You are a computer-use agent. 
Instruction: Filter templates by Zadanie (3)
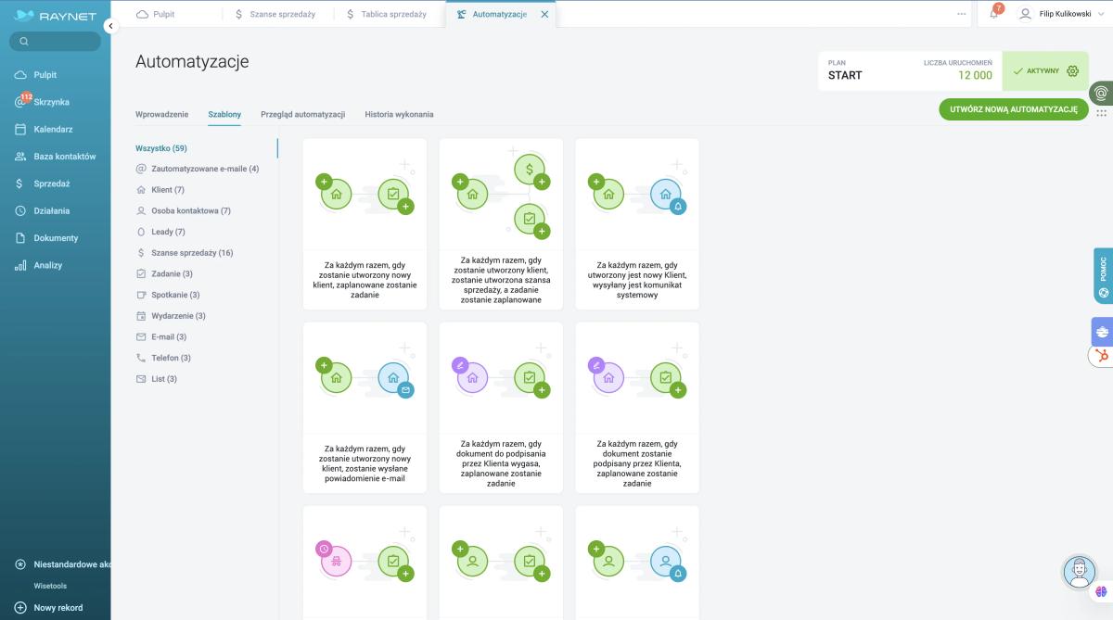(x=164, y=274)
